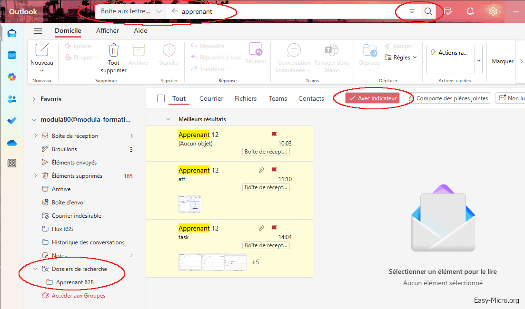This screenshot has width=525, height=309.
Task: Click attachment paperclip on aff message
Action: 261,170
